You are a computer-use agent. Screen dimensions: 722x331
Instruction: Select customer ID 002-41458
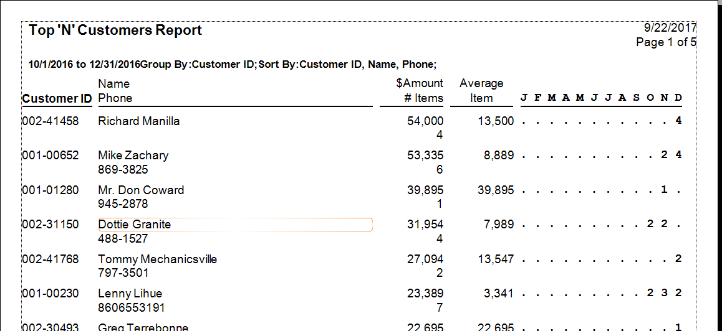tap(51, 121)
